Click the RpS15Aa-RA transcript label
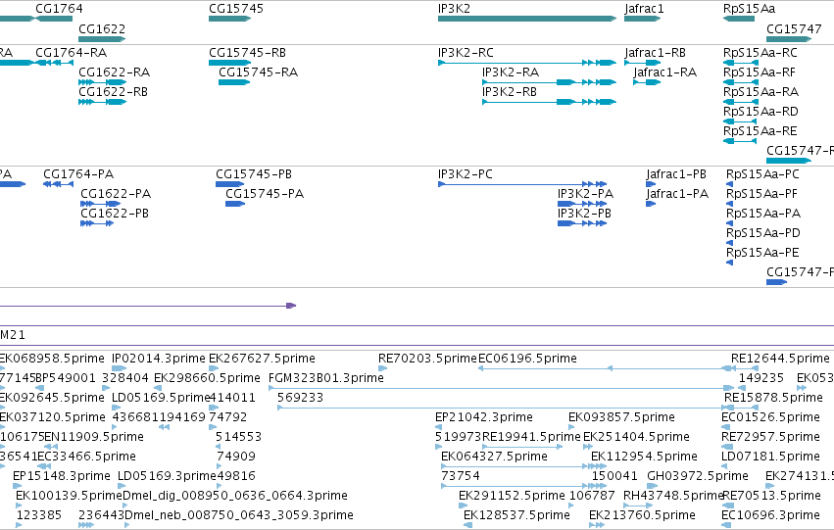 pos(761,92)
